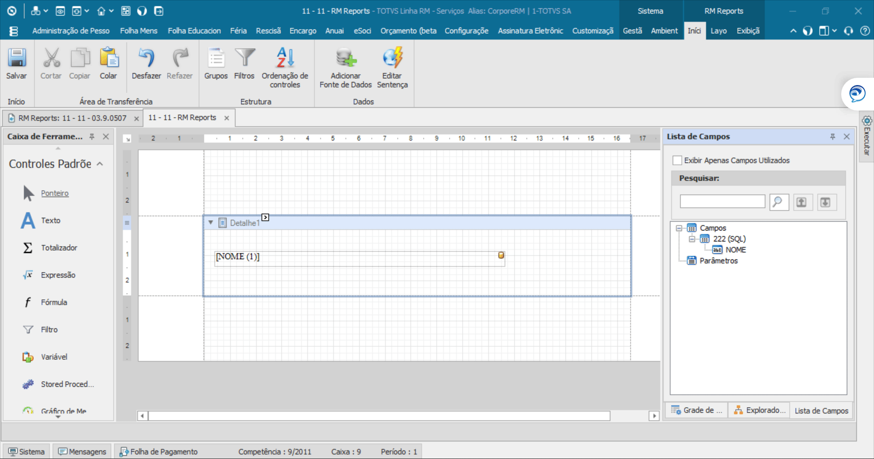Screen dimensions: 874x459
Task: Click Adicionar Fonte de Dados
Action: point(345,66)
